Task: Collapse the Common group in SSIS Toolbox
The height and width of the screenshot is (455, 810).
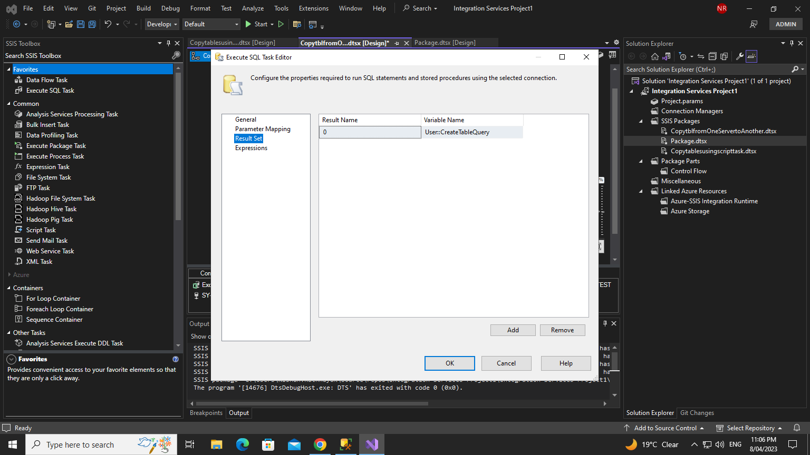Action: tap(9, 104)
